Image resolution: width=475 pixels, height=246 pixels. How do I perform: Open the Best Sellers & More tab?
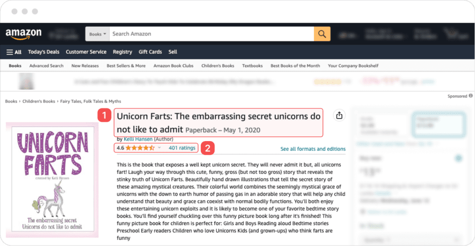click(126, 66)
